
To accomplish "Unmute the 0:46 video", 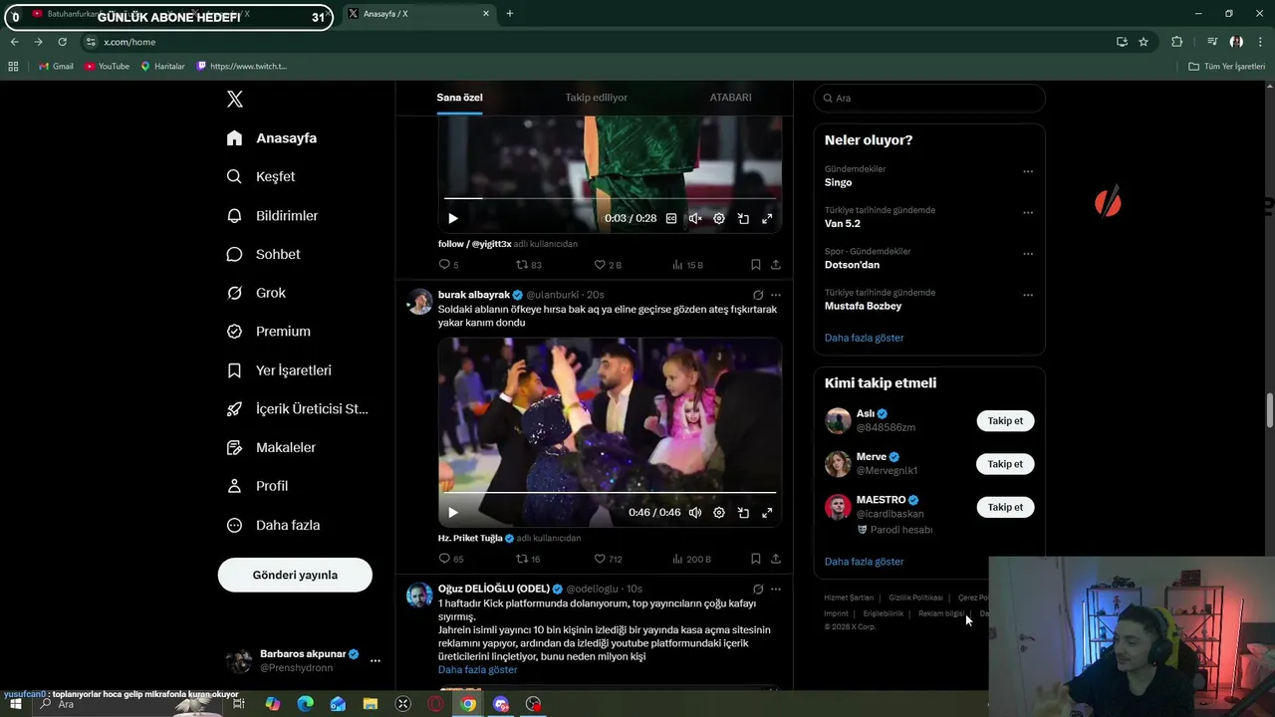I will pyautogui.click(x=695, y=512).
